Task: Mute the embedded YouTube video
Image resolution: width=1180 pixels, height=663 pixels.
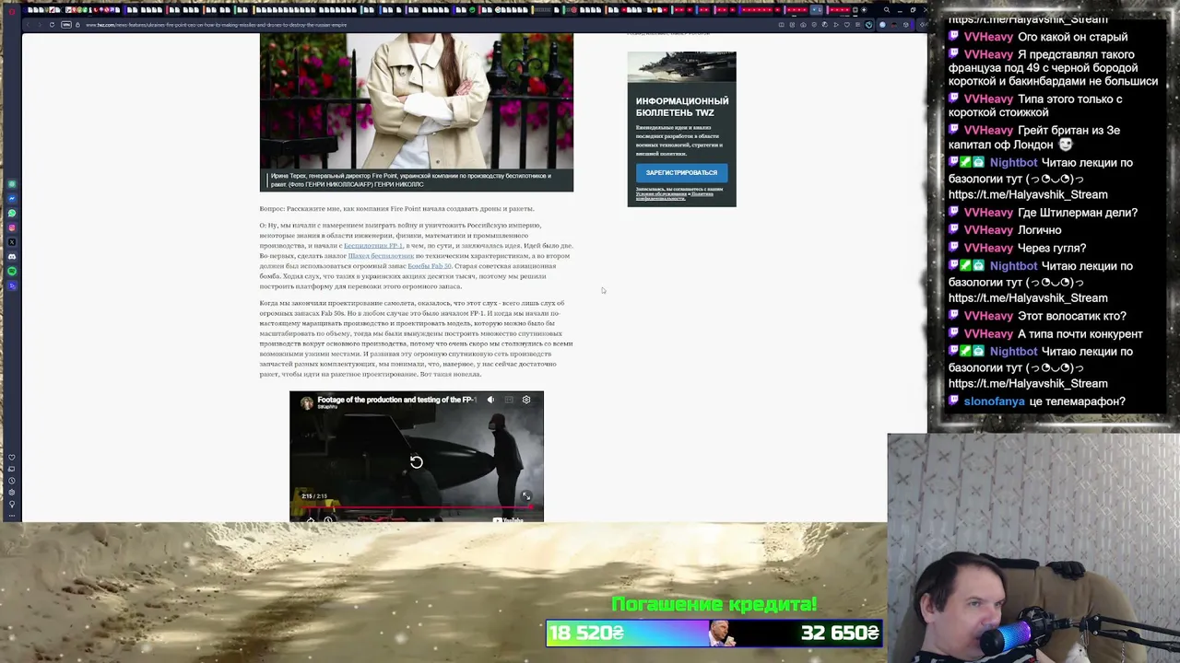Action: [x=490, y=400]
